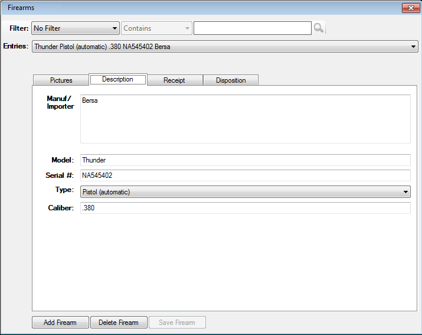Expand the Entries firearm list

click(x=225, y=46)
